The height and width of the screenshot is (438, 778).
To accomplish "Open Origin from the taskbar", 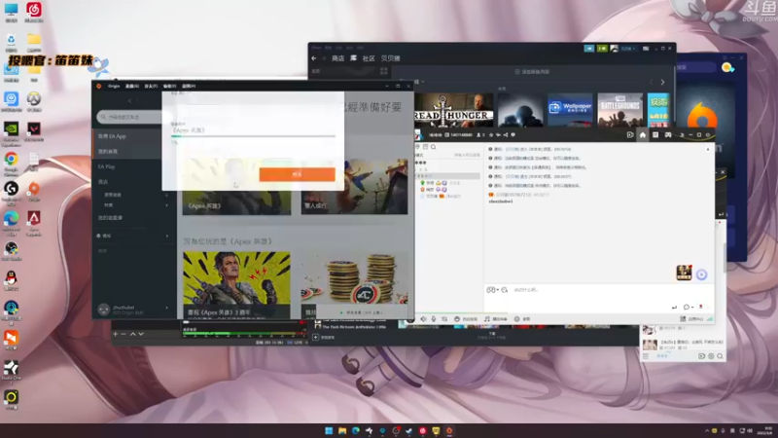I will [x=449, y=430].
